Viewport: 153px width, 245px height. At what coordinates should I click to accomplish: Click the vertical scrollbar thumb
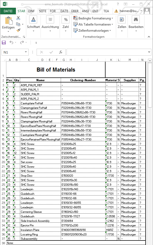[x=150, y=85]
